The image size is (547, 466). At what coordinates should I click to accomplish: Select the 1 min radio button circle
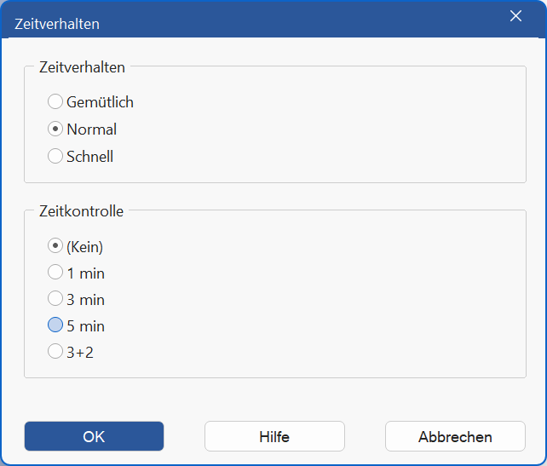coord(55,273)
